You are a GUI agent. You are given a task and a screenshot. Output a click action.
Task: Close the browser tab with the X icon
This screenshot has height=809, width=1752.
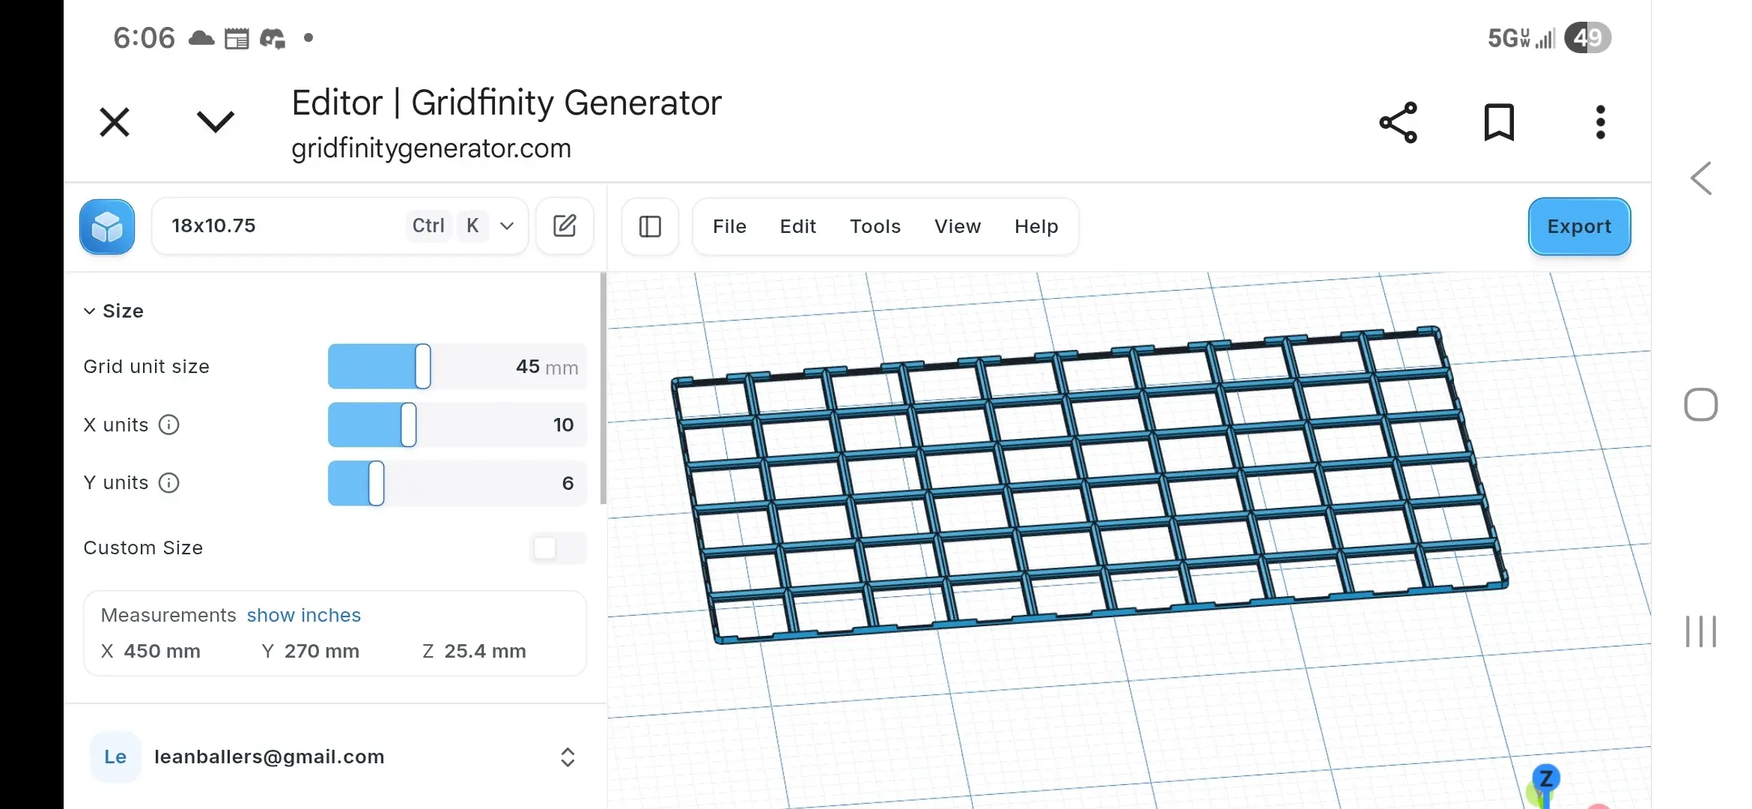click(x=115, y=122)
